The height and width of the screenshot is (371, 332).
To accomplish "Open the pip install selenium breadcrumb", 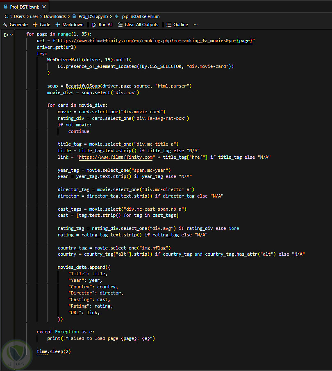I will (141, 16).
